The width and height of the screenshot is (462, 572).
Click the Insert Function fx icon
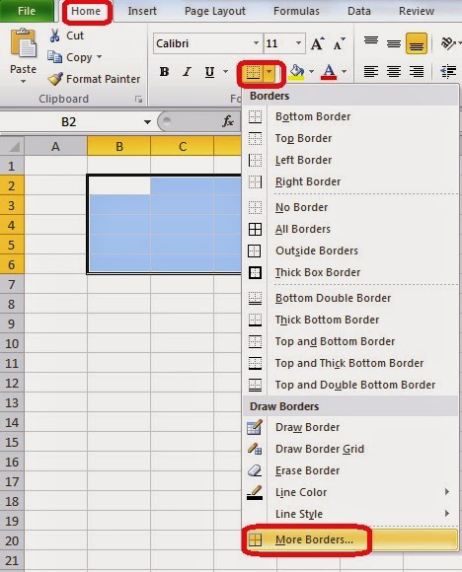coord(228,121)
